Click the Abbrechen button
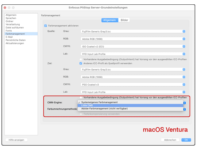Viewport: 197px width, 149px height. coord(170,140)
